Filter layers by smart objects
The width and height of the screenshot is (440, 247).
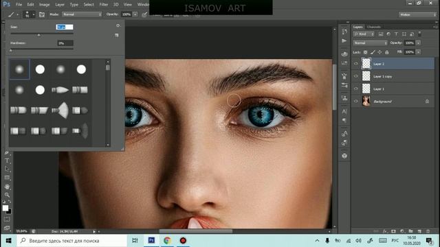click(412, 34)
